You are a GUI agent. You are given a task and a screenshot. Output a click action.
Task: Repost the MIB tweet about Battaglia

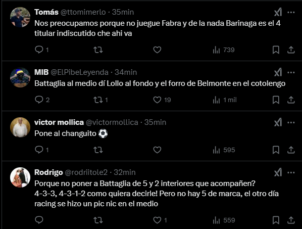[100, 100]
